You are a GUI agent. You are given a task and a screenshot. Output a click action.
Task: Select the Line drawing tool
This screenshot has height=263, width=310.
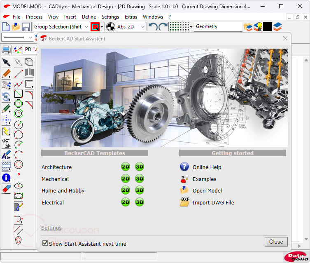coord(19,74)
